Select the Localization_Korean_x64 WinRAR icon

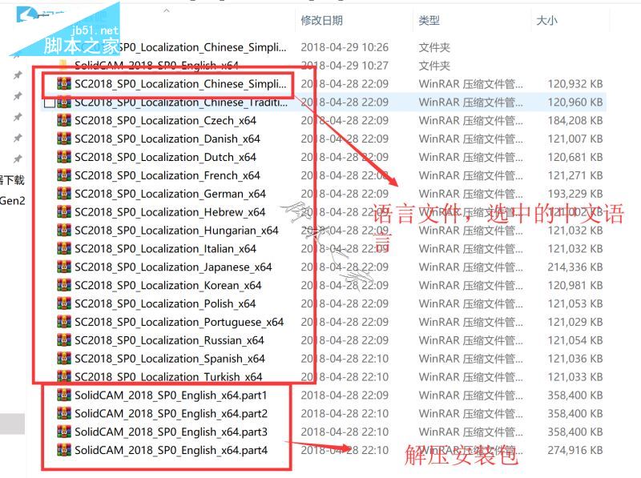tap(64, 285)
